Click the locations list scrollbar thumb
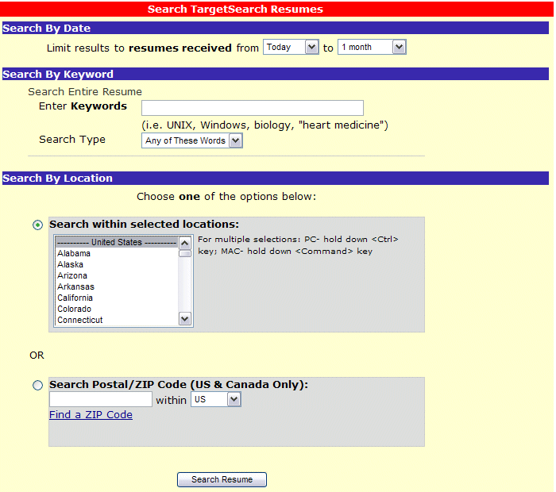Viewport: 556px width, 492px height. [x=185, y=254]
